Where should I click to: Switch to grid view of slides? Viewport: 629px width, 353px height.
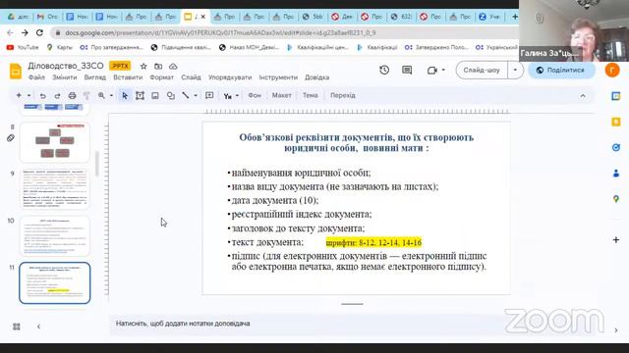pos(17,327)
